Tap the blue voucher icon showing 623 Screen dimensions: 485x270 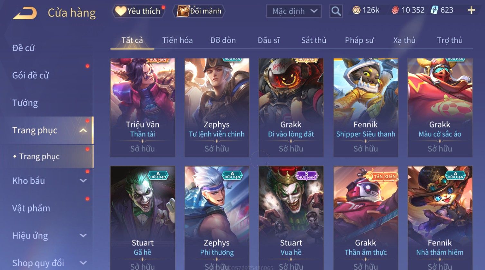434,10
